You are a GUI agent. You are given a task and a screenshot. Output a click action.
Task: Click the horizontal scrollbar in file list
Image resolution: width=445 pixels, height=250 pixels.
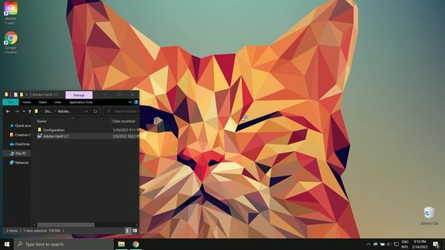click(65, 225)
